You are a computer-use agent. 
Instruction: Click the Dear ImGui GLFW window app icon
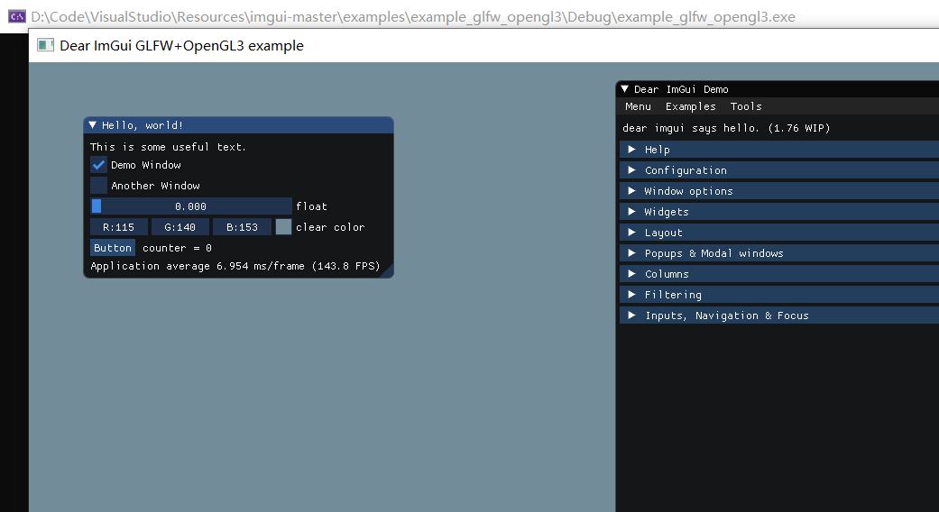point(45,45)
